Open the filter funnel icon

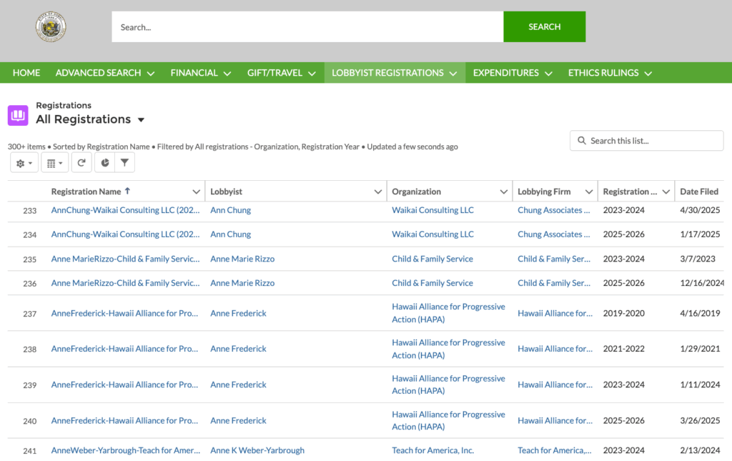124,163
